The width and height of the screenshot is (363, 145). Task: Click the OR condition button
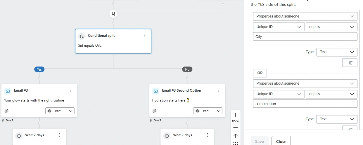(x=260, y=73)
